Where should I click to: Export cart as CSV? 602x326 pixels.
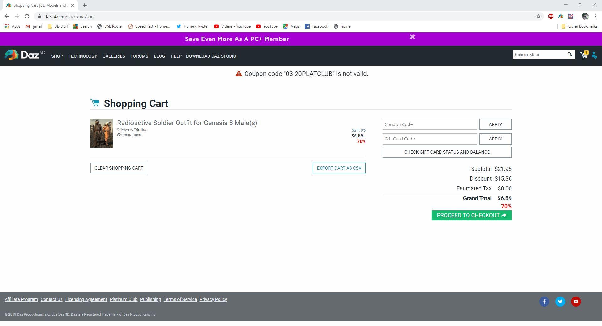click(339, 168)
